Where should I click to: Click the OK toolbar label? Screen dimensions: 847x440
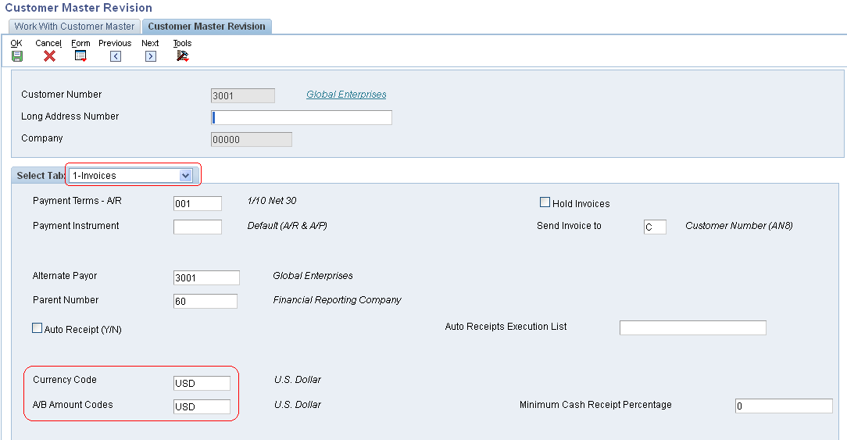16,43
